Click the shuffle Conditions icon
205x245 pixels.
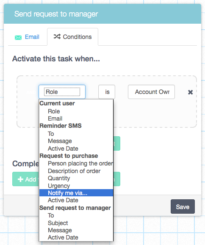[x=57, y=36]
